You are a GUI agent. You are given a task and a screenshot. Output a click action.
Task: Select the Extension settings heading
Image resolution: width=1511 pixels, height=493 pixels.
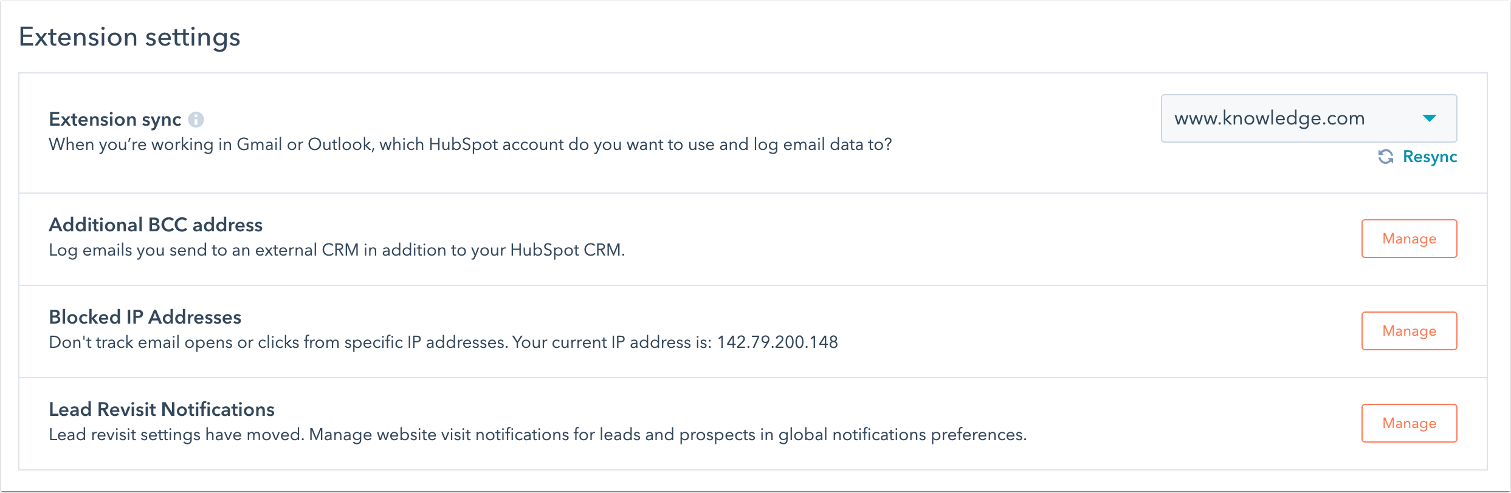(129, 36)
